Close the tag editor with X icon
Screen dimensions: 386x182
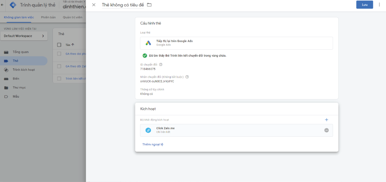(94, 5)
